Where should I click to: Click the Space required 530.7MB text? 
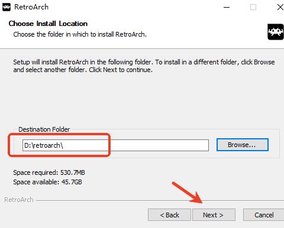(x=49, y=172)
